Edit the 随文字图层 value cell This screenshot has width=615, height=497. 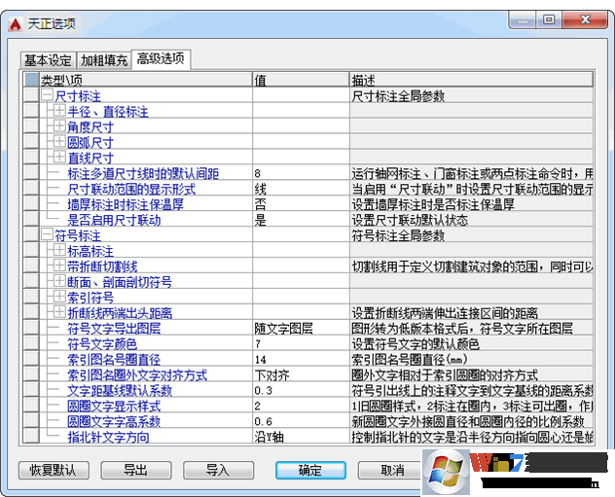point(301,329)
